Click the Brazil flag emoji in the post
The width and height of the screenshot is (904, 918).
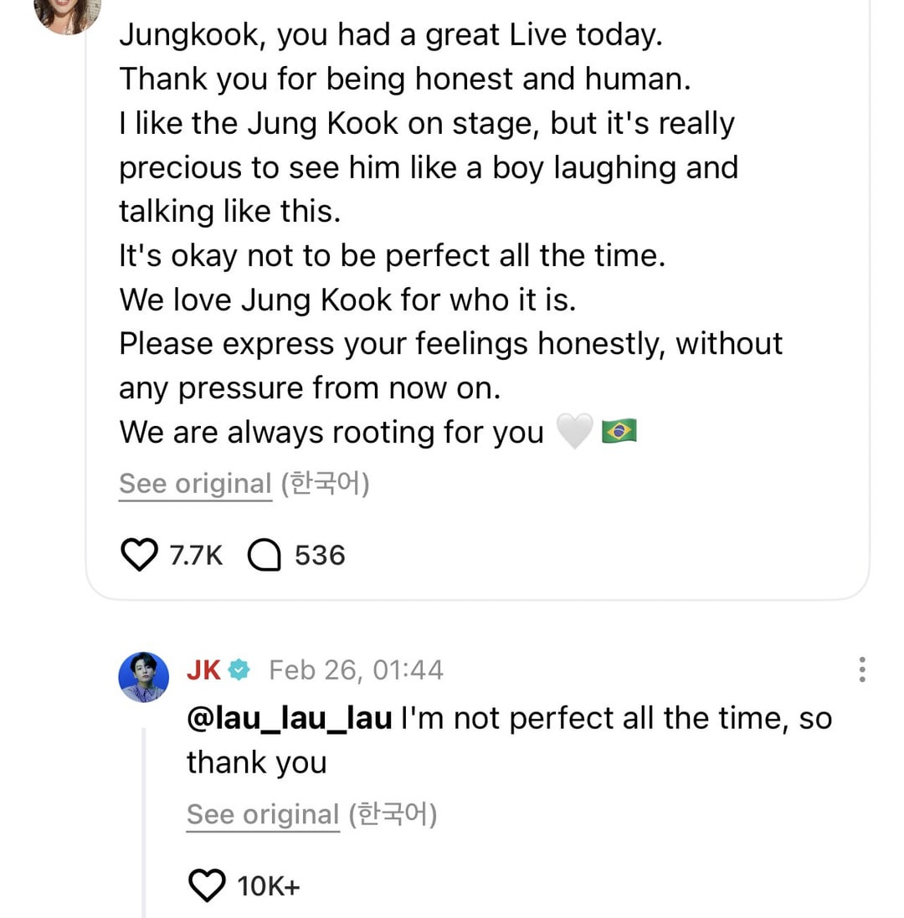pyautogui.click(x=619, y=432)
